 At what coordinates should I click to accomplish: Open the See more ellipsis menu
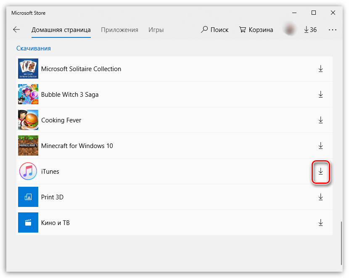333,29
